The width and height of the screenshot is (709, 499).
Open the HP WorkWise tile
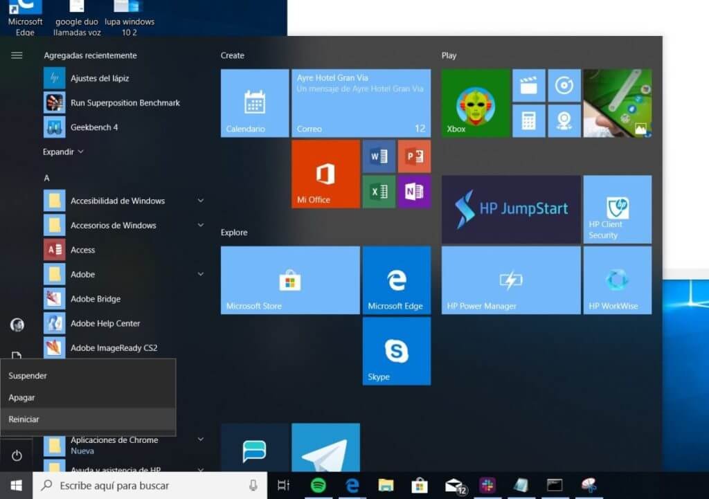tap(618, 280)
